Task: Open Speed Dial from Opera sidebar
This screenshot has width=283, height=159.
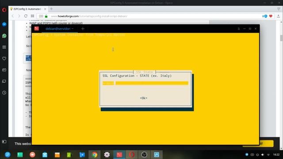Action: pyautogui.click(x=4, y=47)
